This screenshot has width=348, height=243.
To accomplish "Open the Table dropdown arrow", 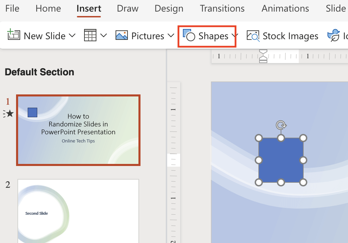I will pyautogui.click(x=104, y=35).
